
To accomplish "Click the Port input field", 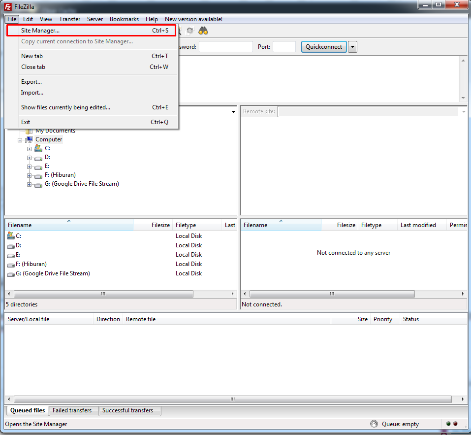I will point(284,47).
